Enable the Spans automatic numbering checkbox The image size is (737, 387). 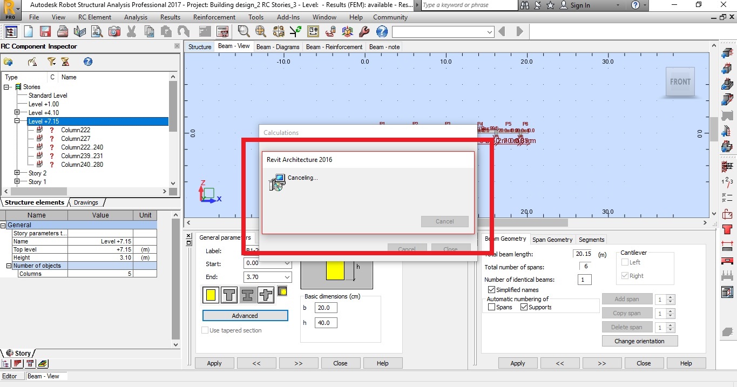491,307
